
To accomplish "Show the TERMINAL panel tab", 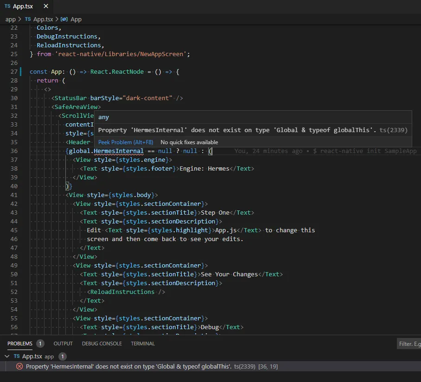I will pyautogui.click(x=143, y=344).
